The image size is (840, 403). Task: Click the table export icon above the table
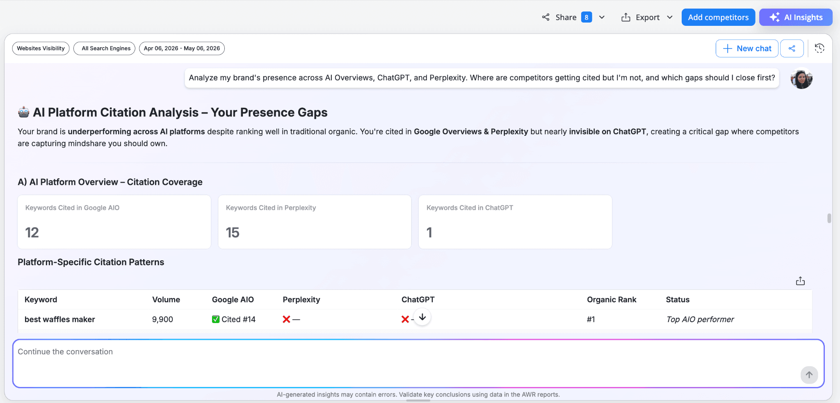point(800,281)
